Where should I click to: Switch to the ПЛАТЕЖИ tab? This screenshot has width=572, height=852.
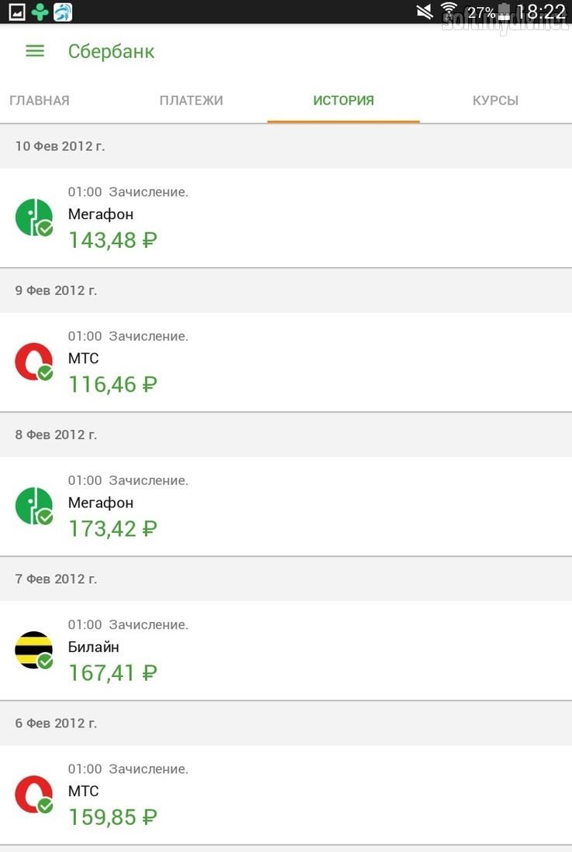click(191, 100)
